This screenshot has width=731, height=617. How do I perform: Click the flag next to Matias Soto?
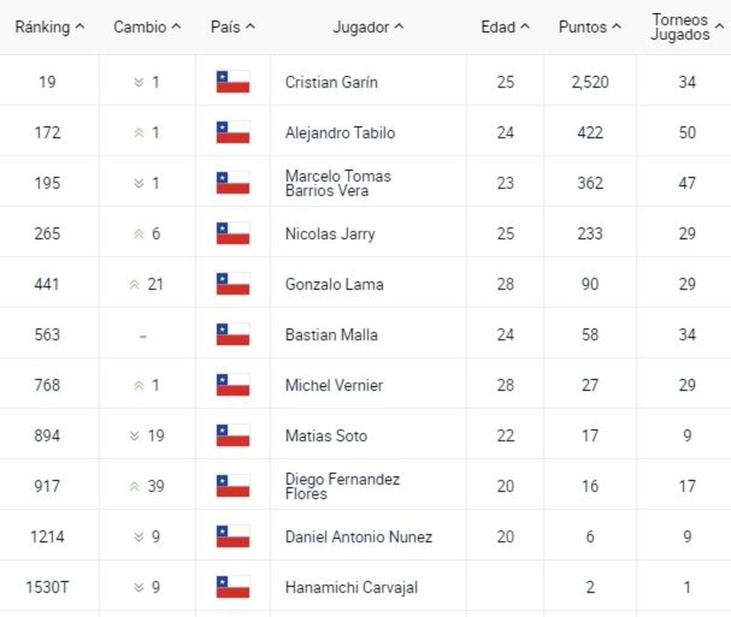click(x=233, y=435)
